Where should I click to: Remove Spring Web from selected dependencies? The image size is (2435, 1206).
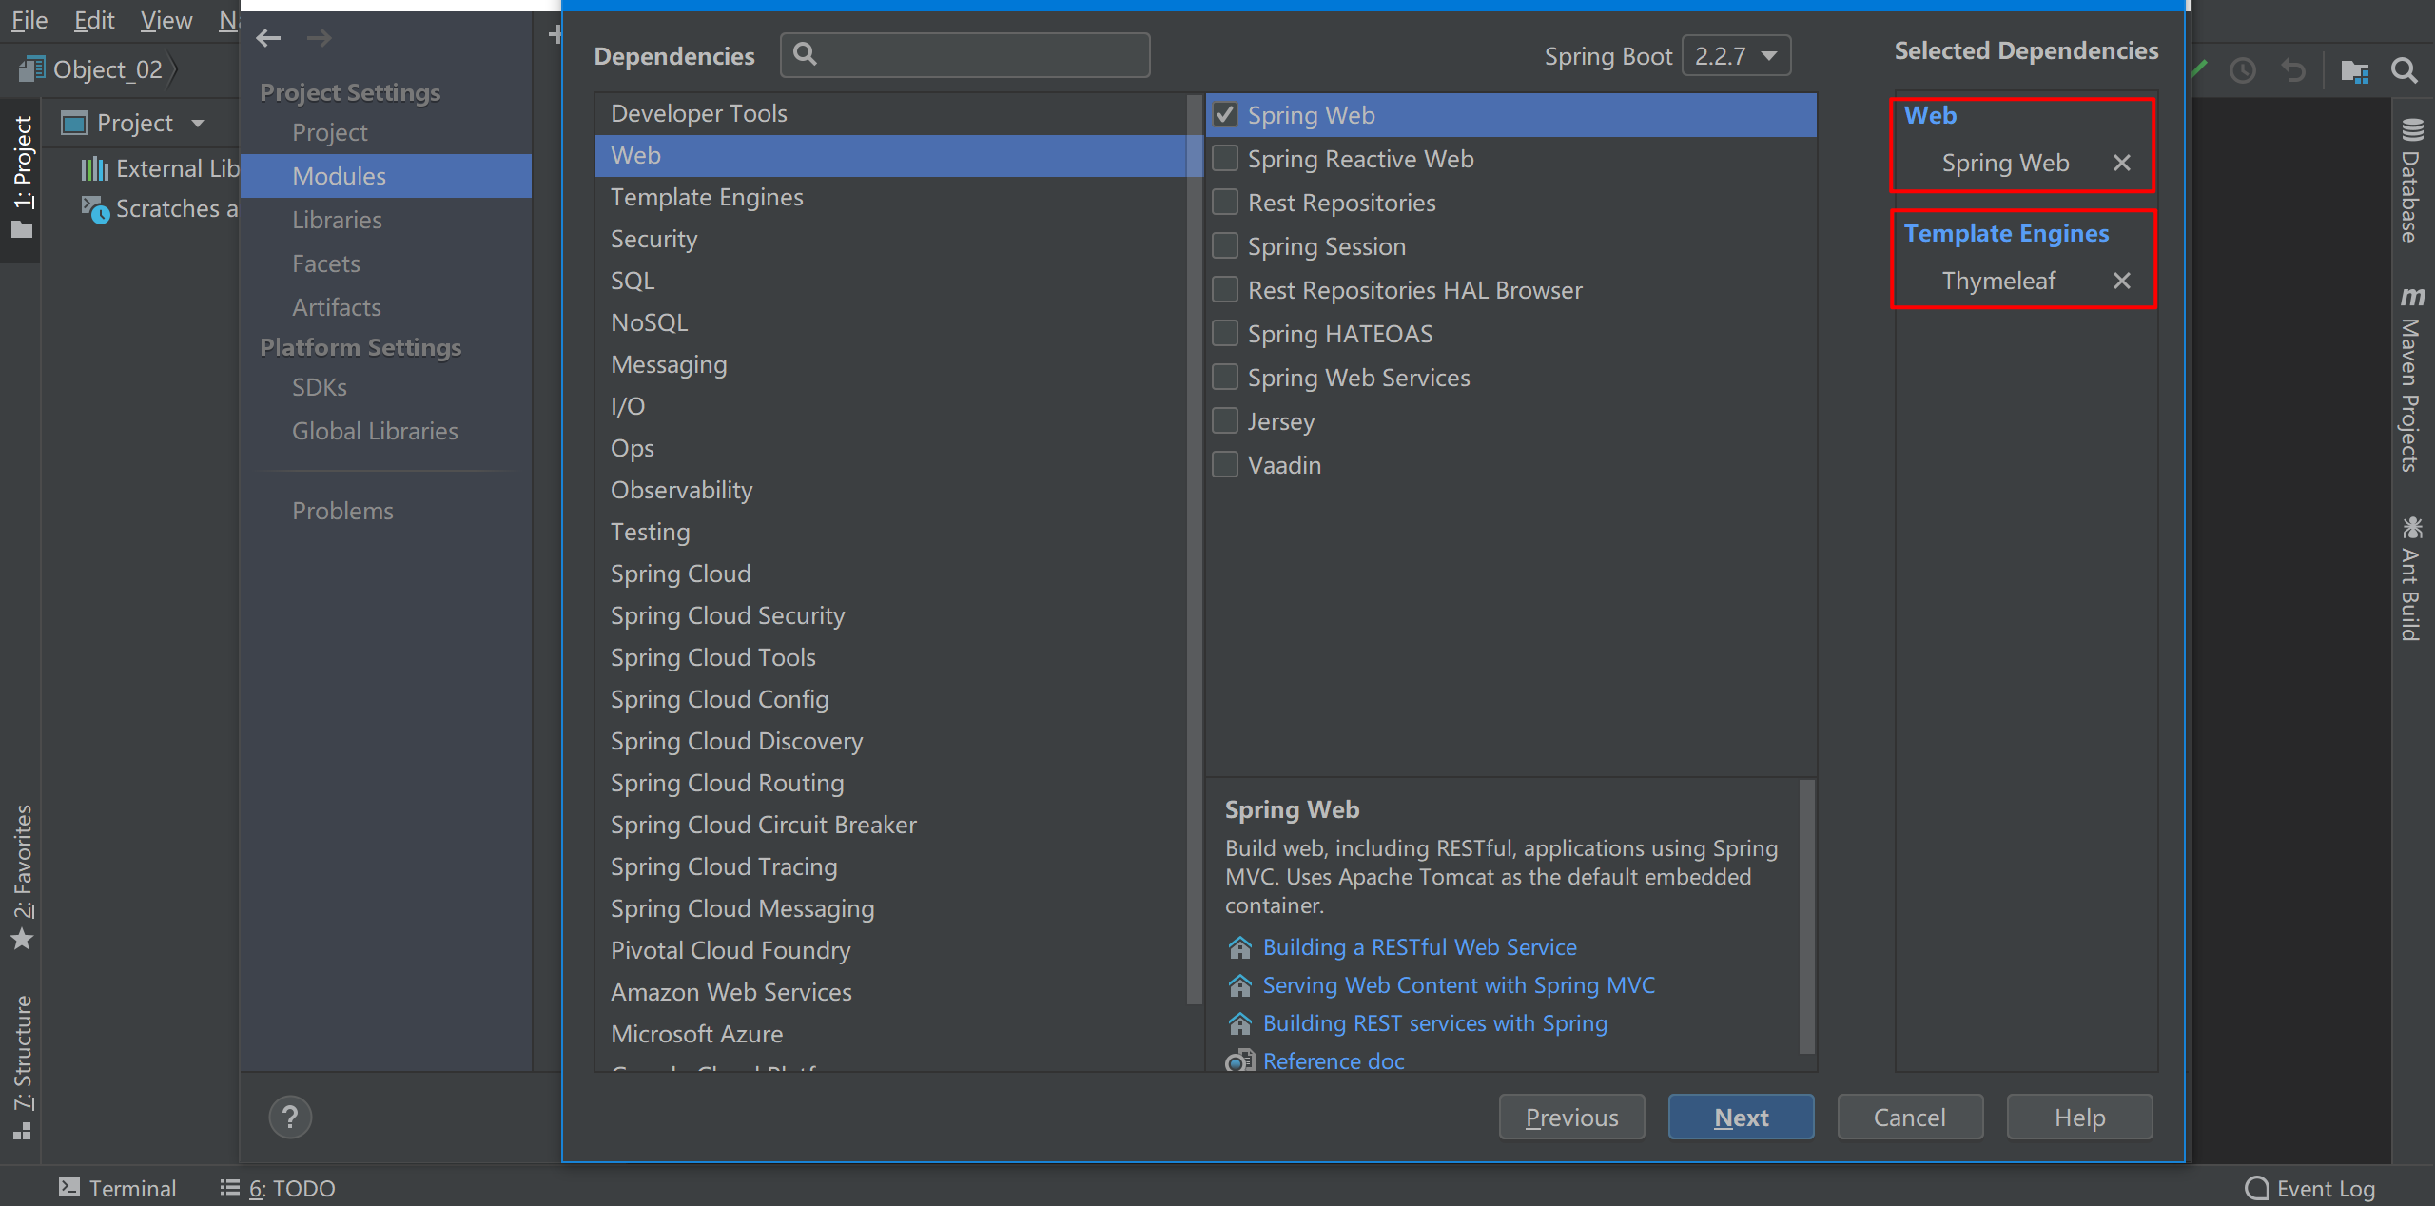pyautogui.click(x=2121, y=163)
